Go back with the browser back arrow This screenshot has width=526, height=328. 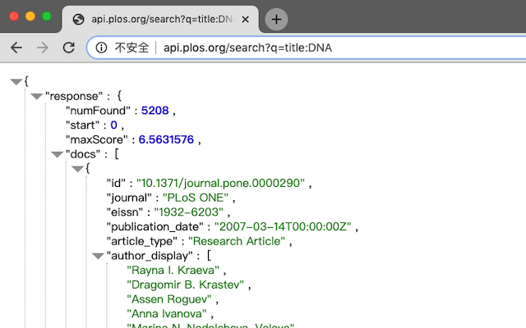point(16,48)
